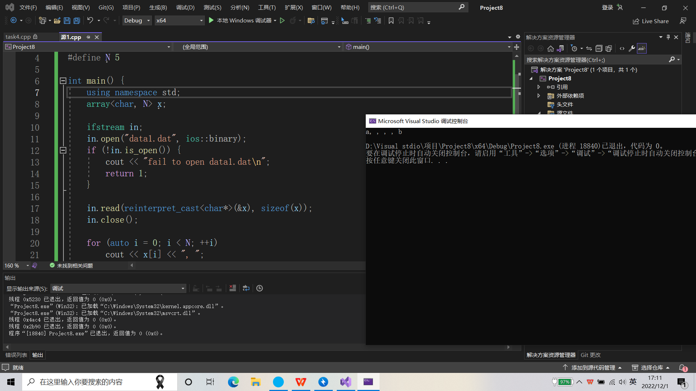Click the Live Share button

coord(651,21)
